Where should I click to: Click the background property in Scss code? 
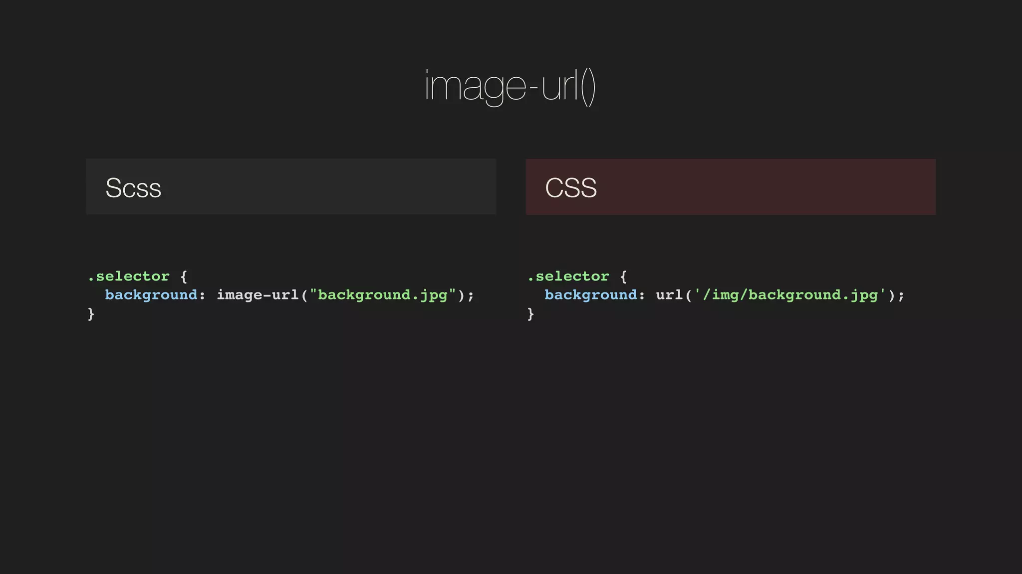point(151,295)
